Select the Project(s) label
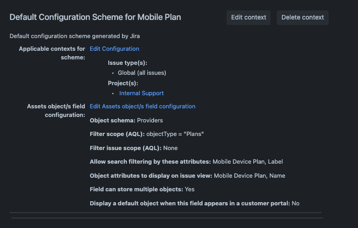This screenshot has width=358, height=228. 123,83
